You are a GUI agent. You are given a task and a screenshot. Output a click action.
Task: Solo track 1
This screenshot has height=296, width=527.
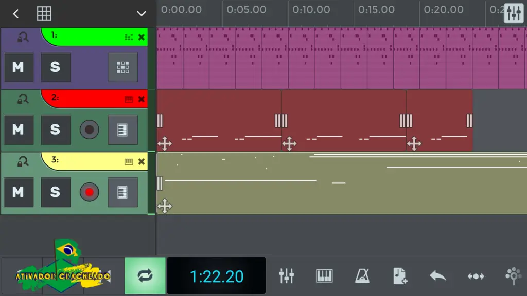(56, 67)
